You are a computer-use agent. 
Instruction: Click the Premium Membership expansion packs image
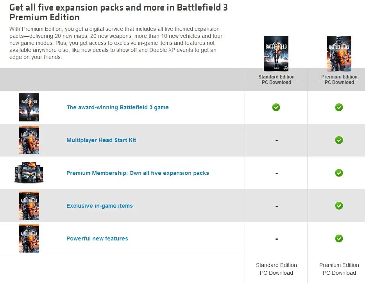pos(29,173)
